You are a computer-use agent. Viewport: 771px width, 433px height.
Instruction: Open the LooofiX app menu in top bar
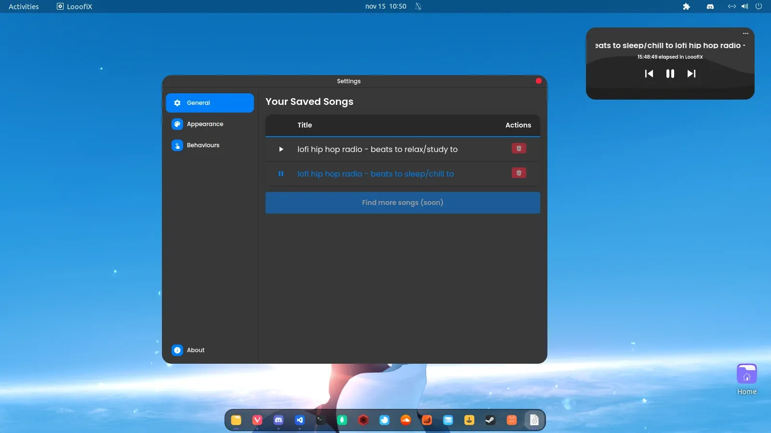tap(75, 7)
